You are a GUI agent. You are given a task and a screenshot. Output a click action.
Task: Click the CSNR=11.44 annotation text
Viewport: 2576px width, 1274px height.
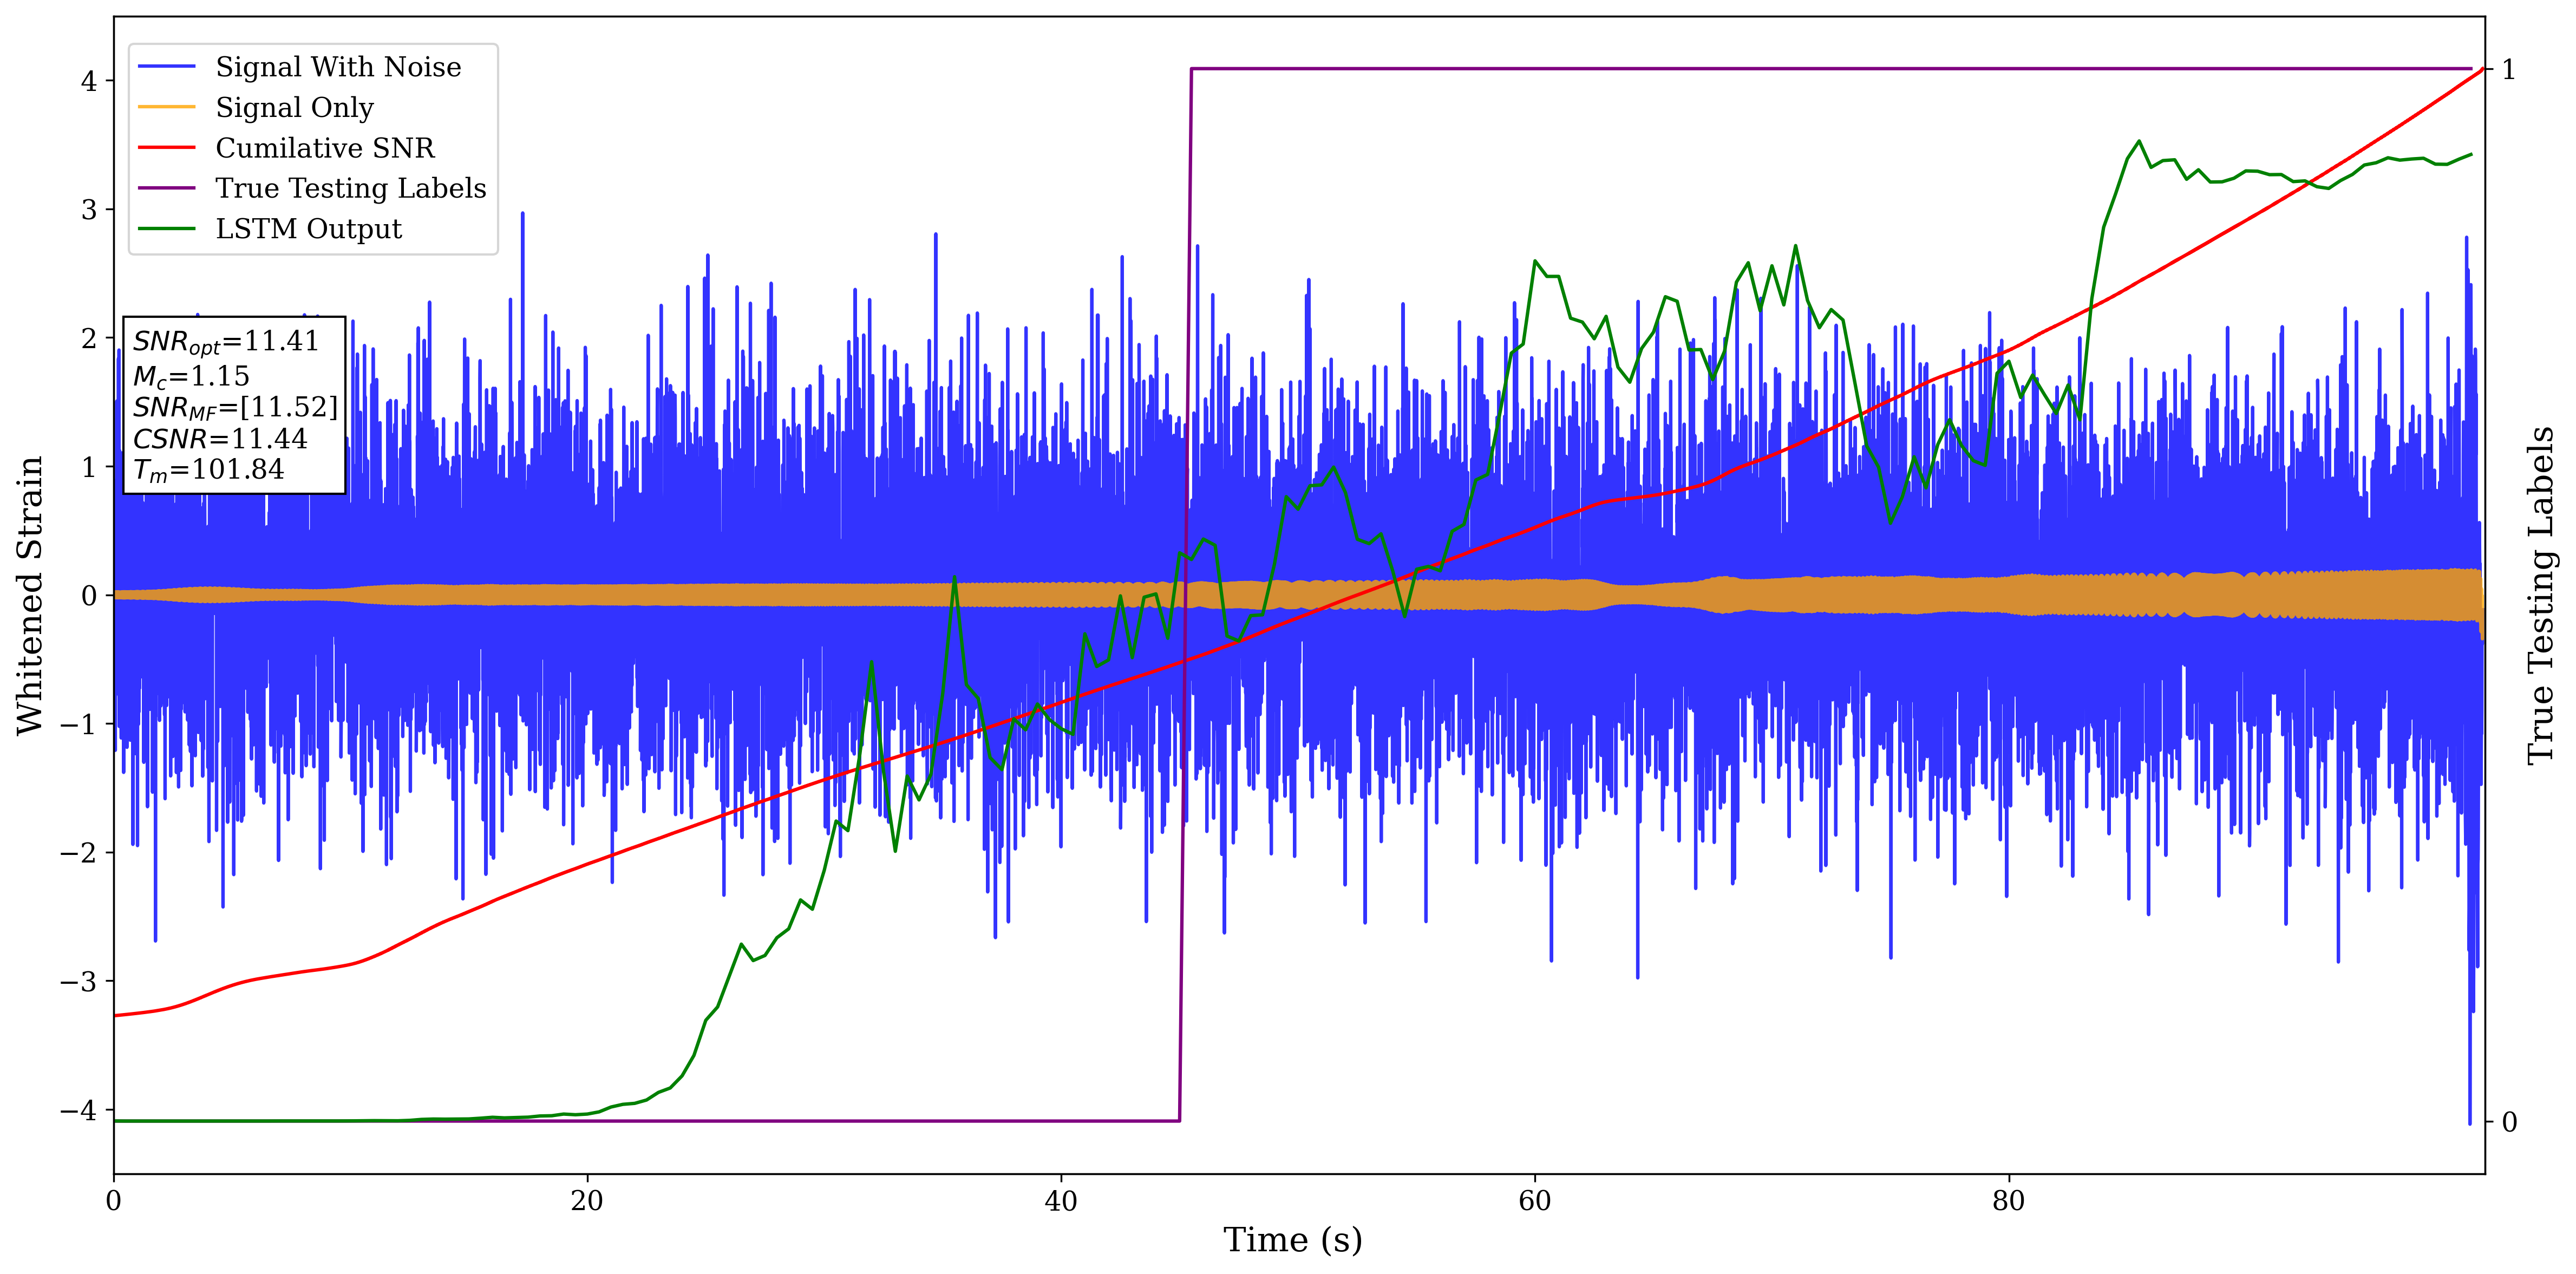point(220,439)
